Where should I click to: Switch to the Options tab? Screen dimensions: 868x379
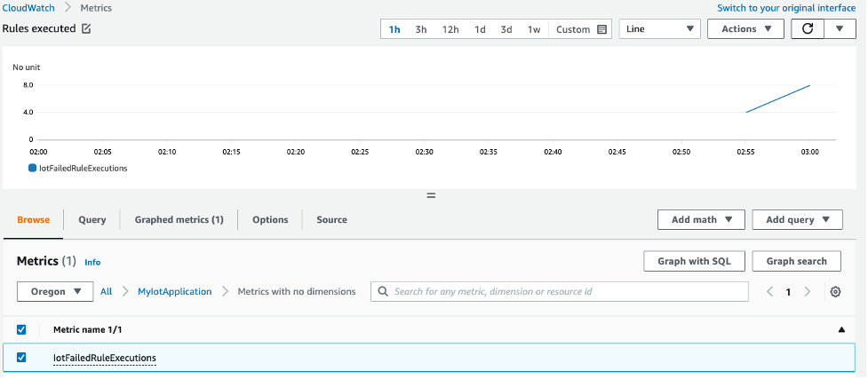[270, 219]
